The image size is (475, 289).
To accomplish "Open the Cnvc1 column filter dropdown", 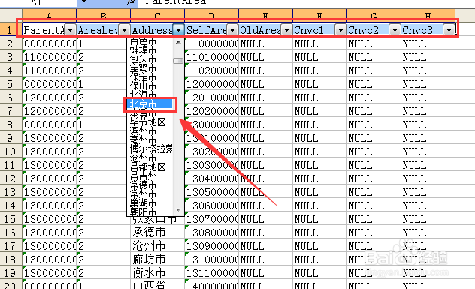I will point(340,30).
